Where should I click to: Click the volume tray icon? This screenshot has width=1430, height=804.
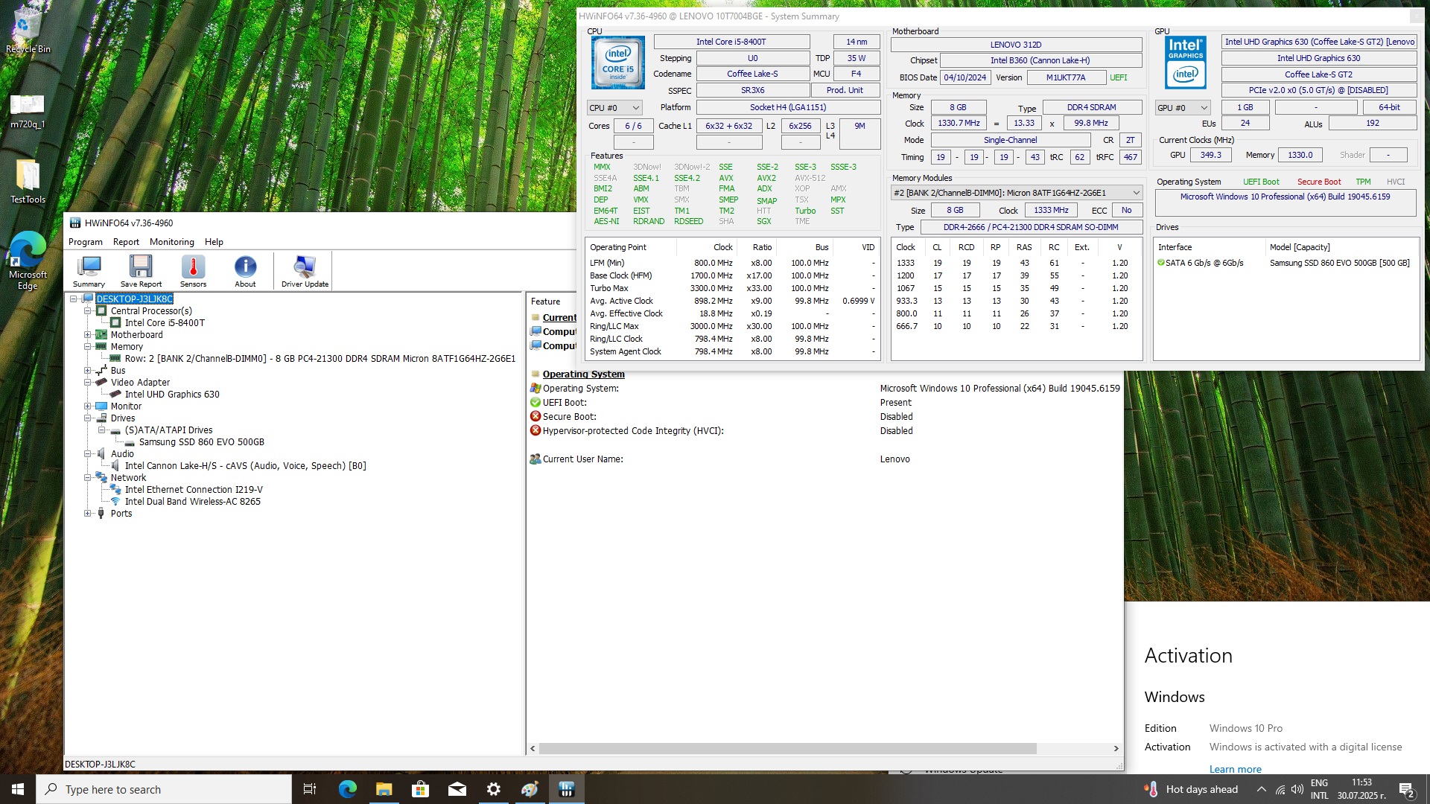tap(1297, 789)
